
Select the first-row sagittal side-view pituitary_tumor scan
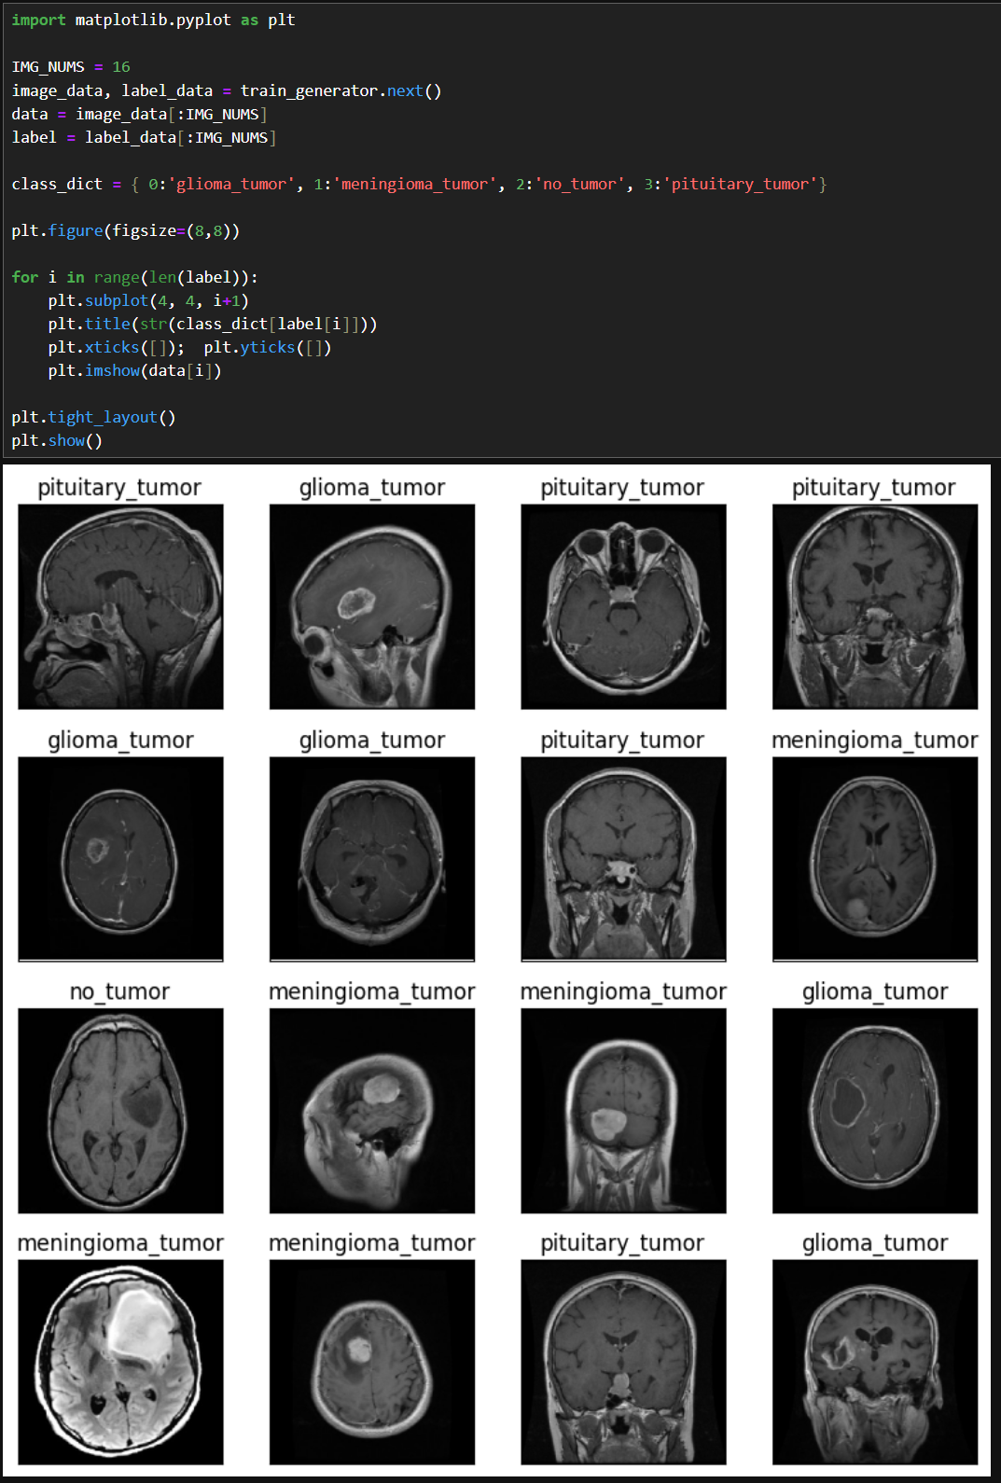120,607
